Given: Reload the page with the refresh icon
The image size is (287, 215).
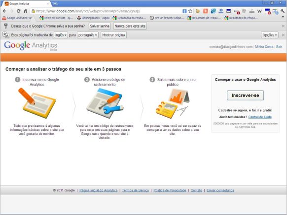Looking at the screenshot, I should tap(18, 11).
